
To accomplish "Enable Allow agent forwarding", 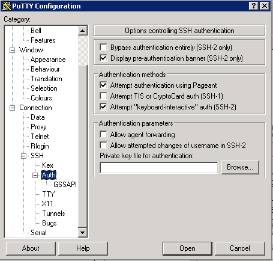I will tap(103, 135).
